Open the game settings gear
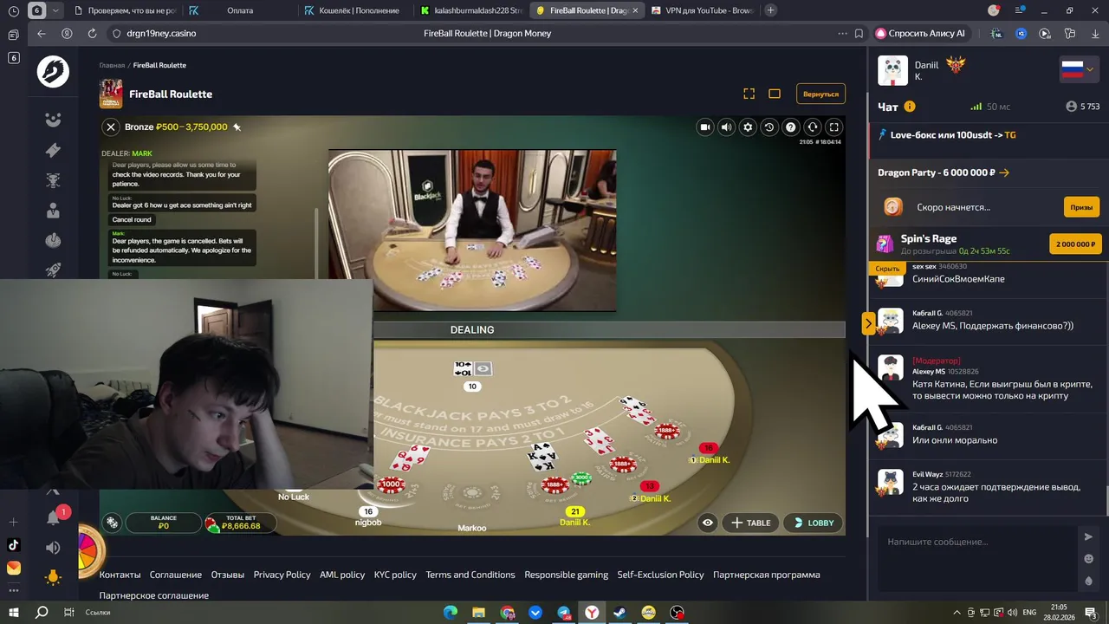1109x624 pixels. (748, 127)
